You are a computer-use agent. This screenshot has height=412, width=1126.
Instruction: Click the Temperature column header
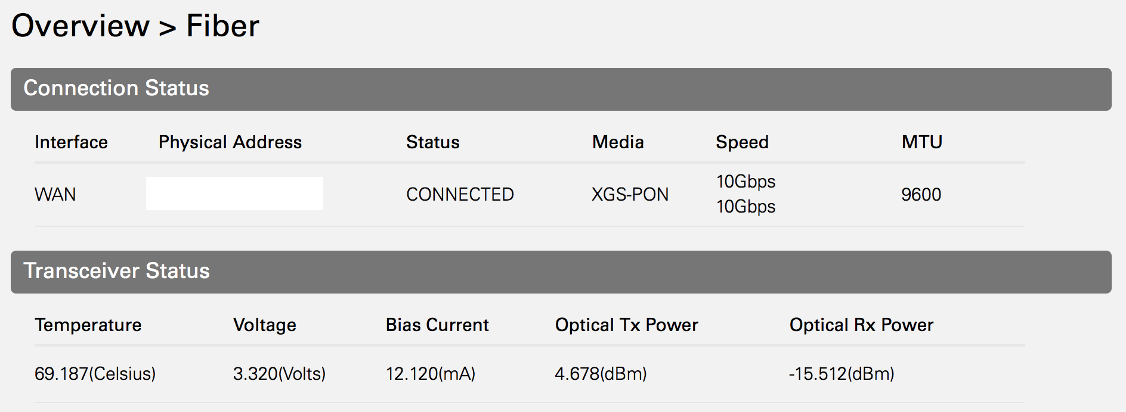88,325
